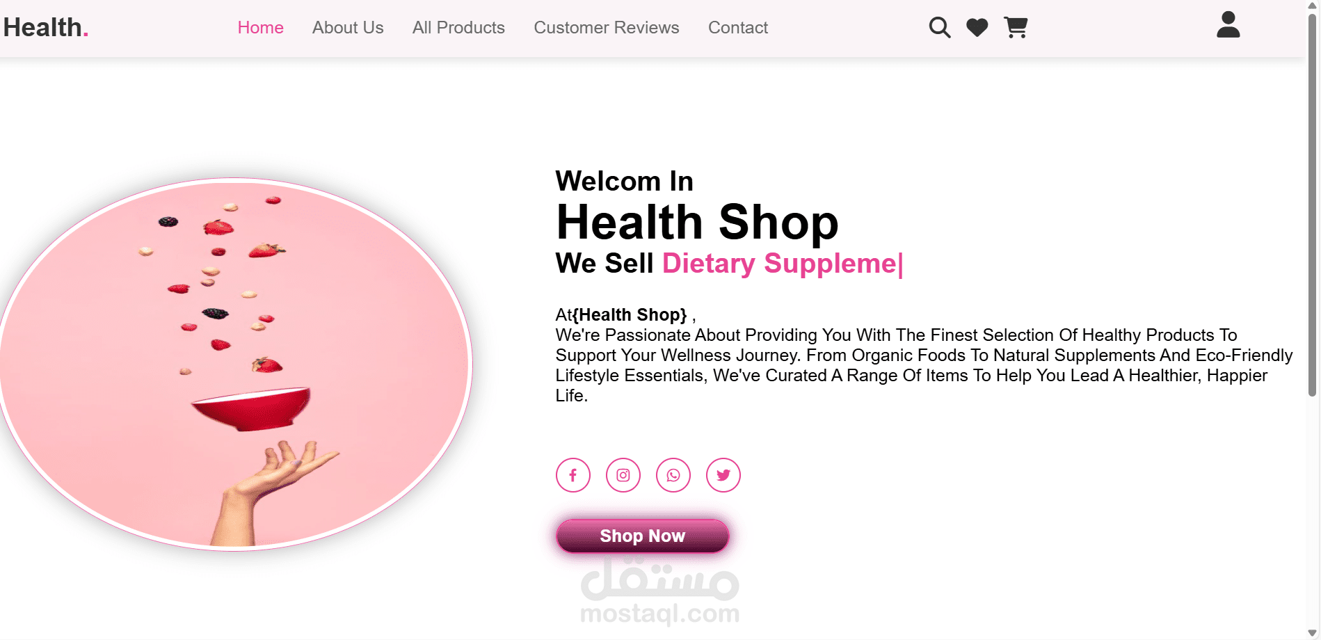Screen dimensions: 1321x640
Task: Click the scrollbar up arrow
Action: 1312,6
